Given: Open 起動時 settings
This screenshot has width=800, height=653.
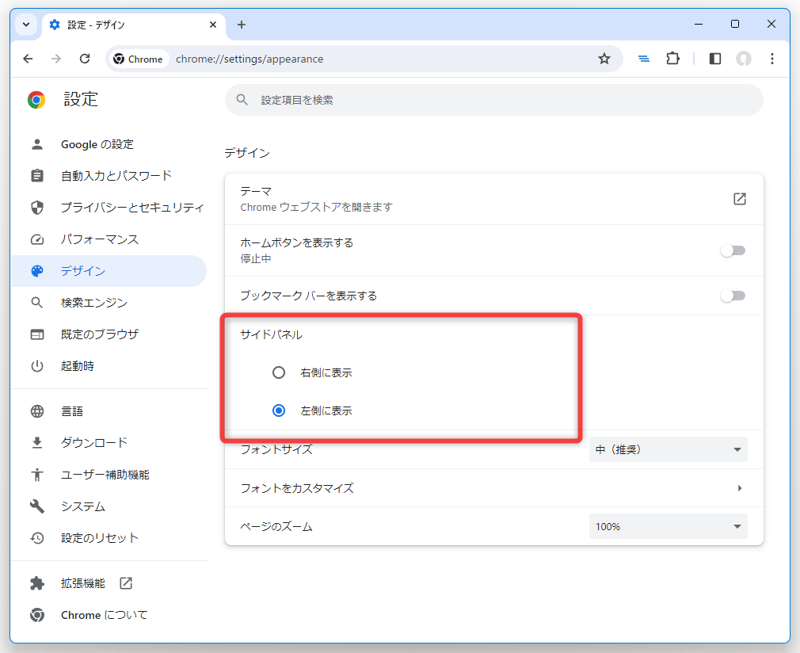Looking at the screenshot, I should tap(109, 366).
